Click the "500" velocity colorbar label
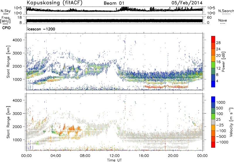 pos(220,108)
